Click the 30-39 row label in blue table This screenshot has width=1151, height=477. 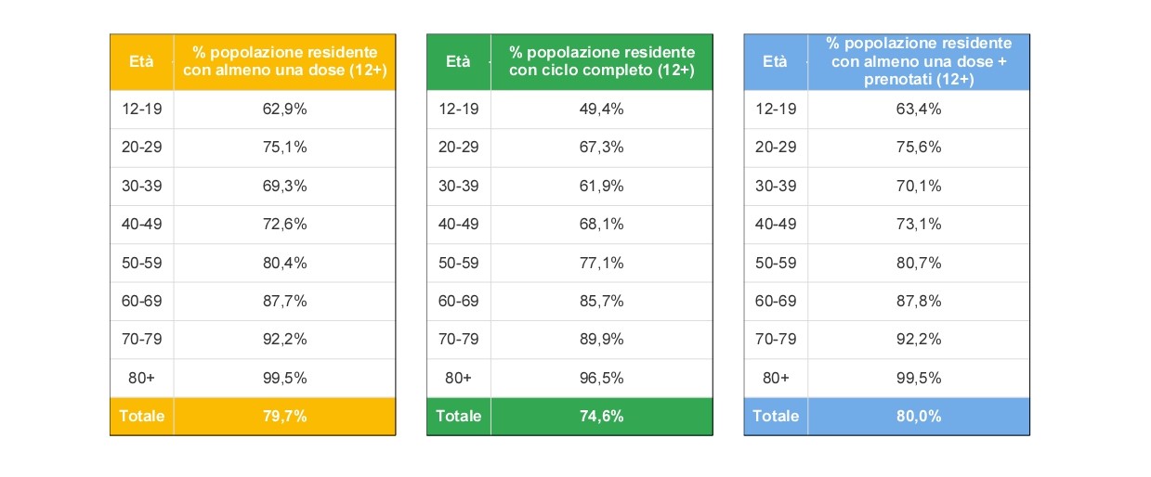(x=776, y=186)
